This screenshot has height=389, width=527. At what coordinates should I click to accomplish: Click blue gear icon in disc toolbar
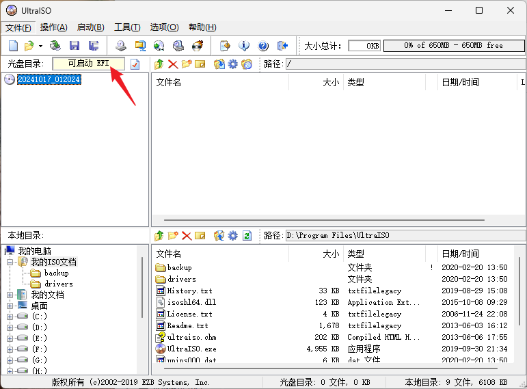coord(232,64)
